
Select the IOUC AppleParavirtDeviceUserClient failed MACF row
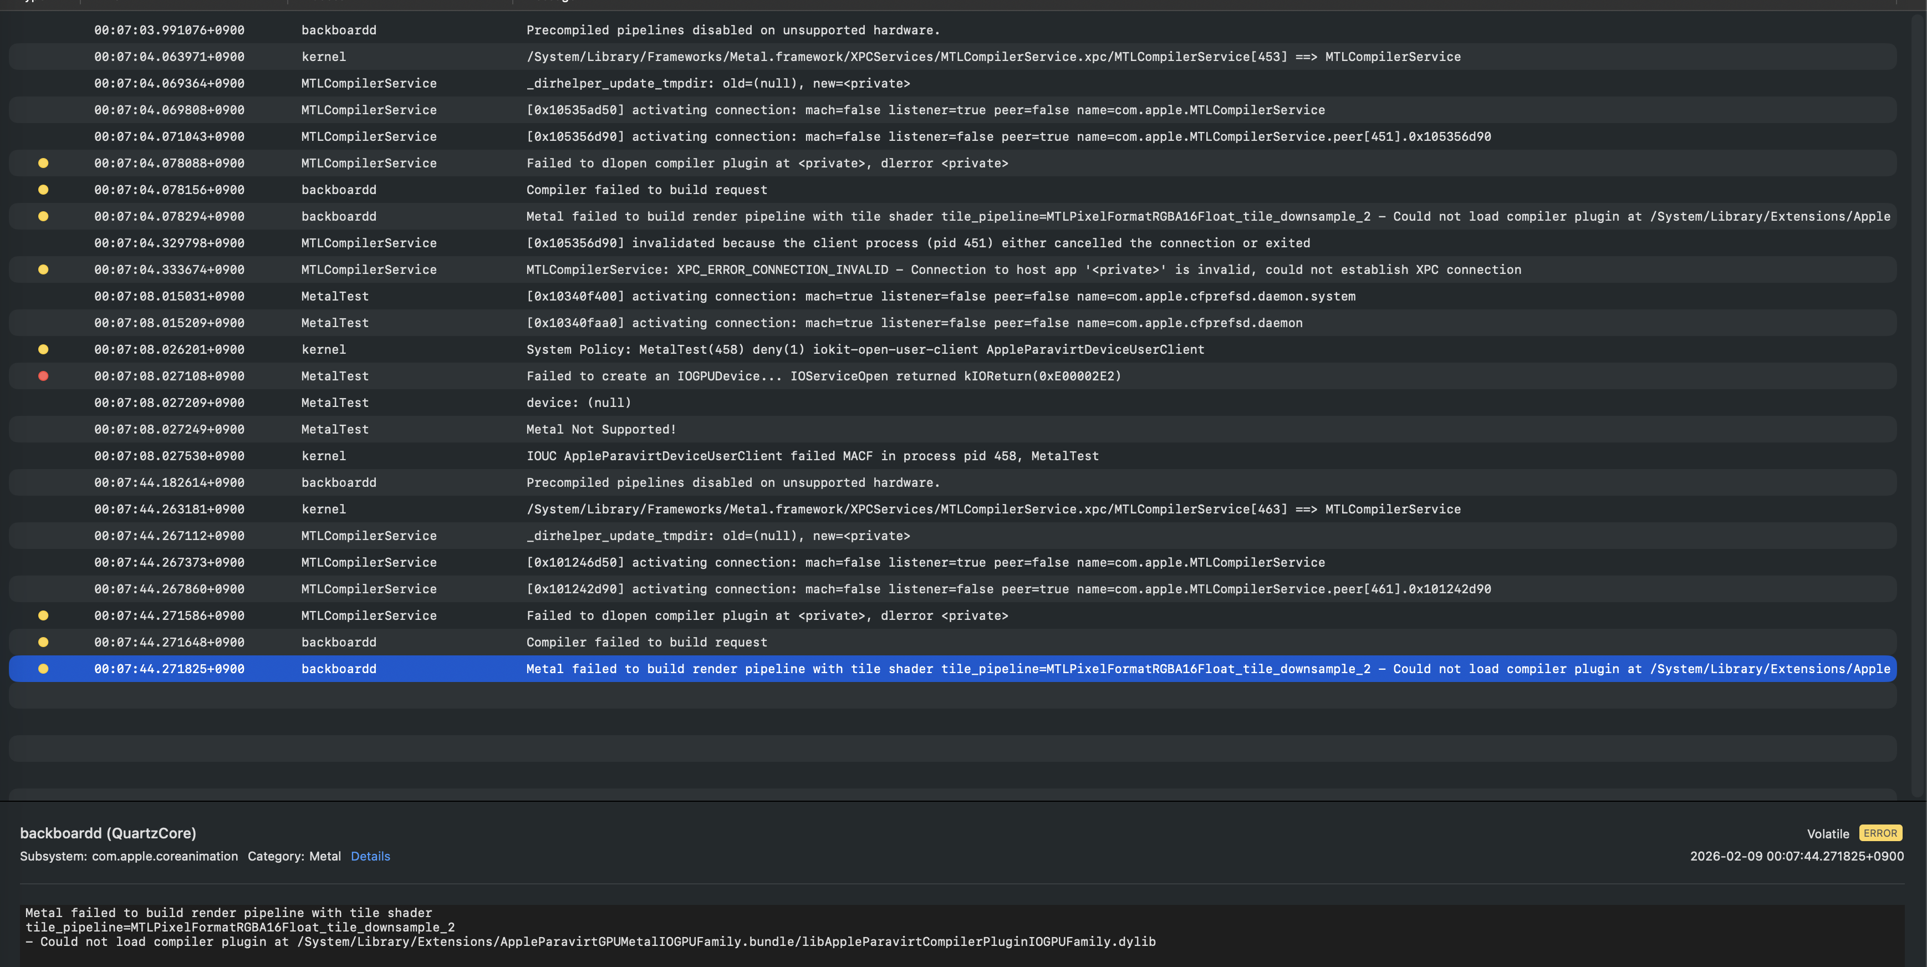(812, 456)
